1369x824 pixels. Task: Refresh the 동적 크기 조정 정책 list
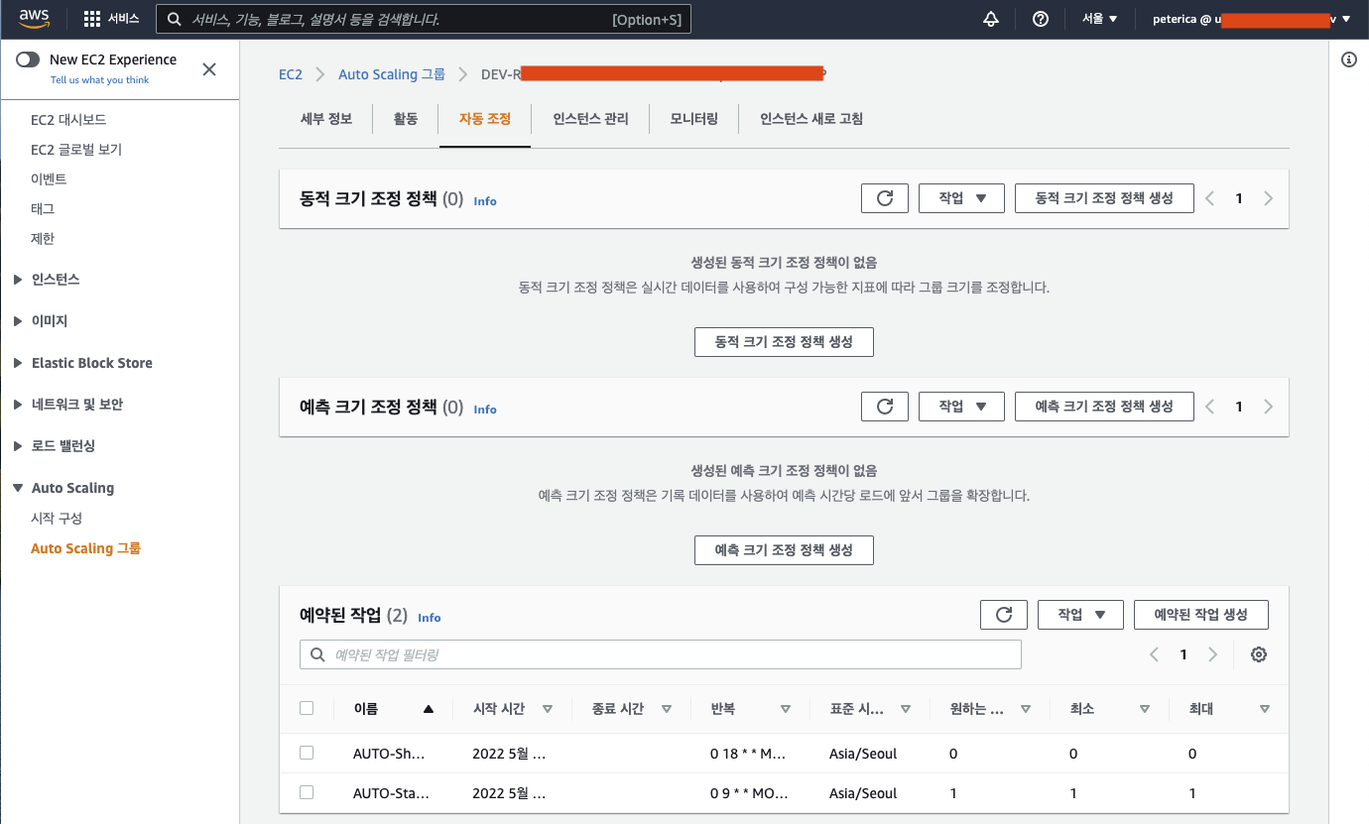tap(885, 198)
